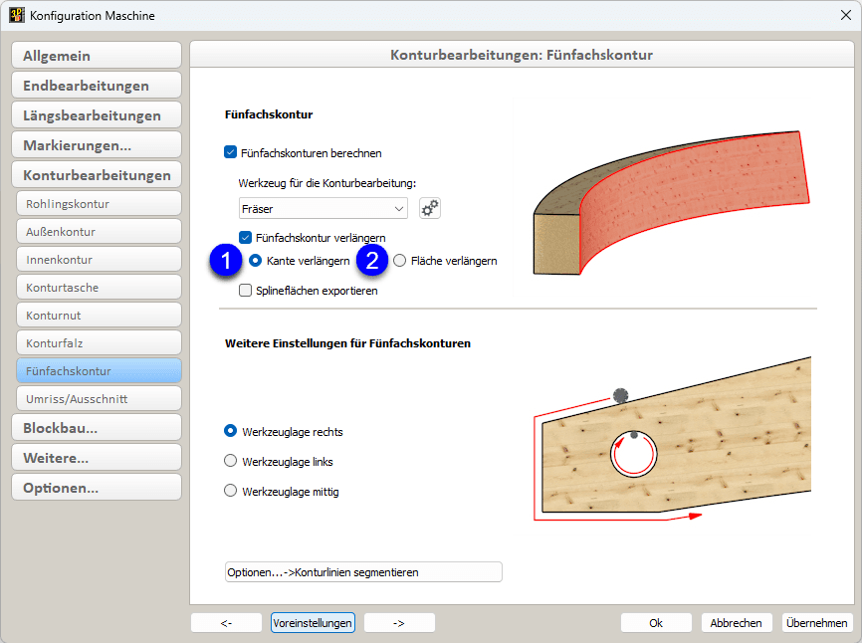Enable the Splineflächen exportieren checkbox

pyautogui.click(x=244, y=291)
